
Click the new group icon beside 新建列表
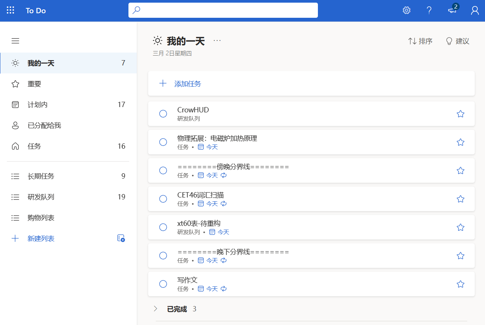[x=121, y=238]
